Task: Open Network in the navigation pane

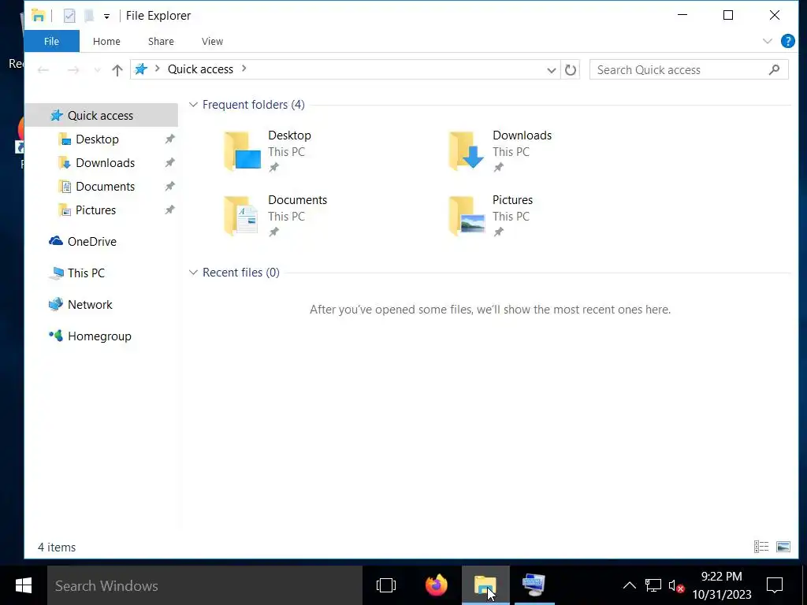Action: tap(80, 305)
